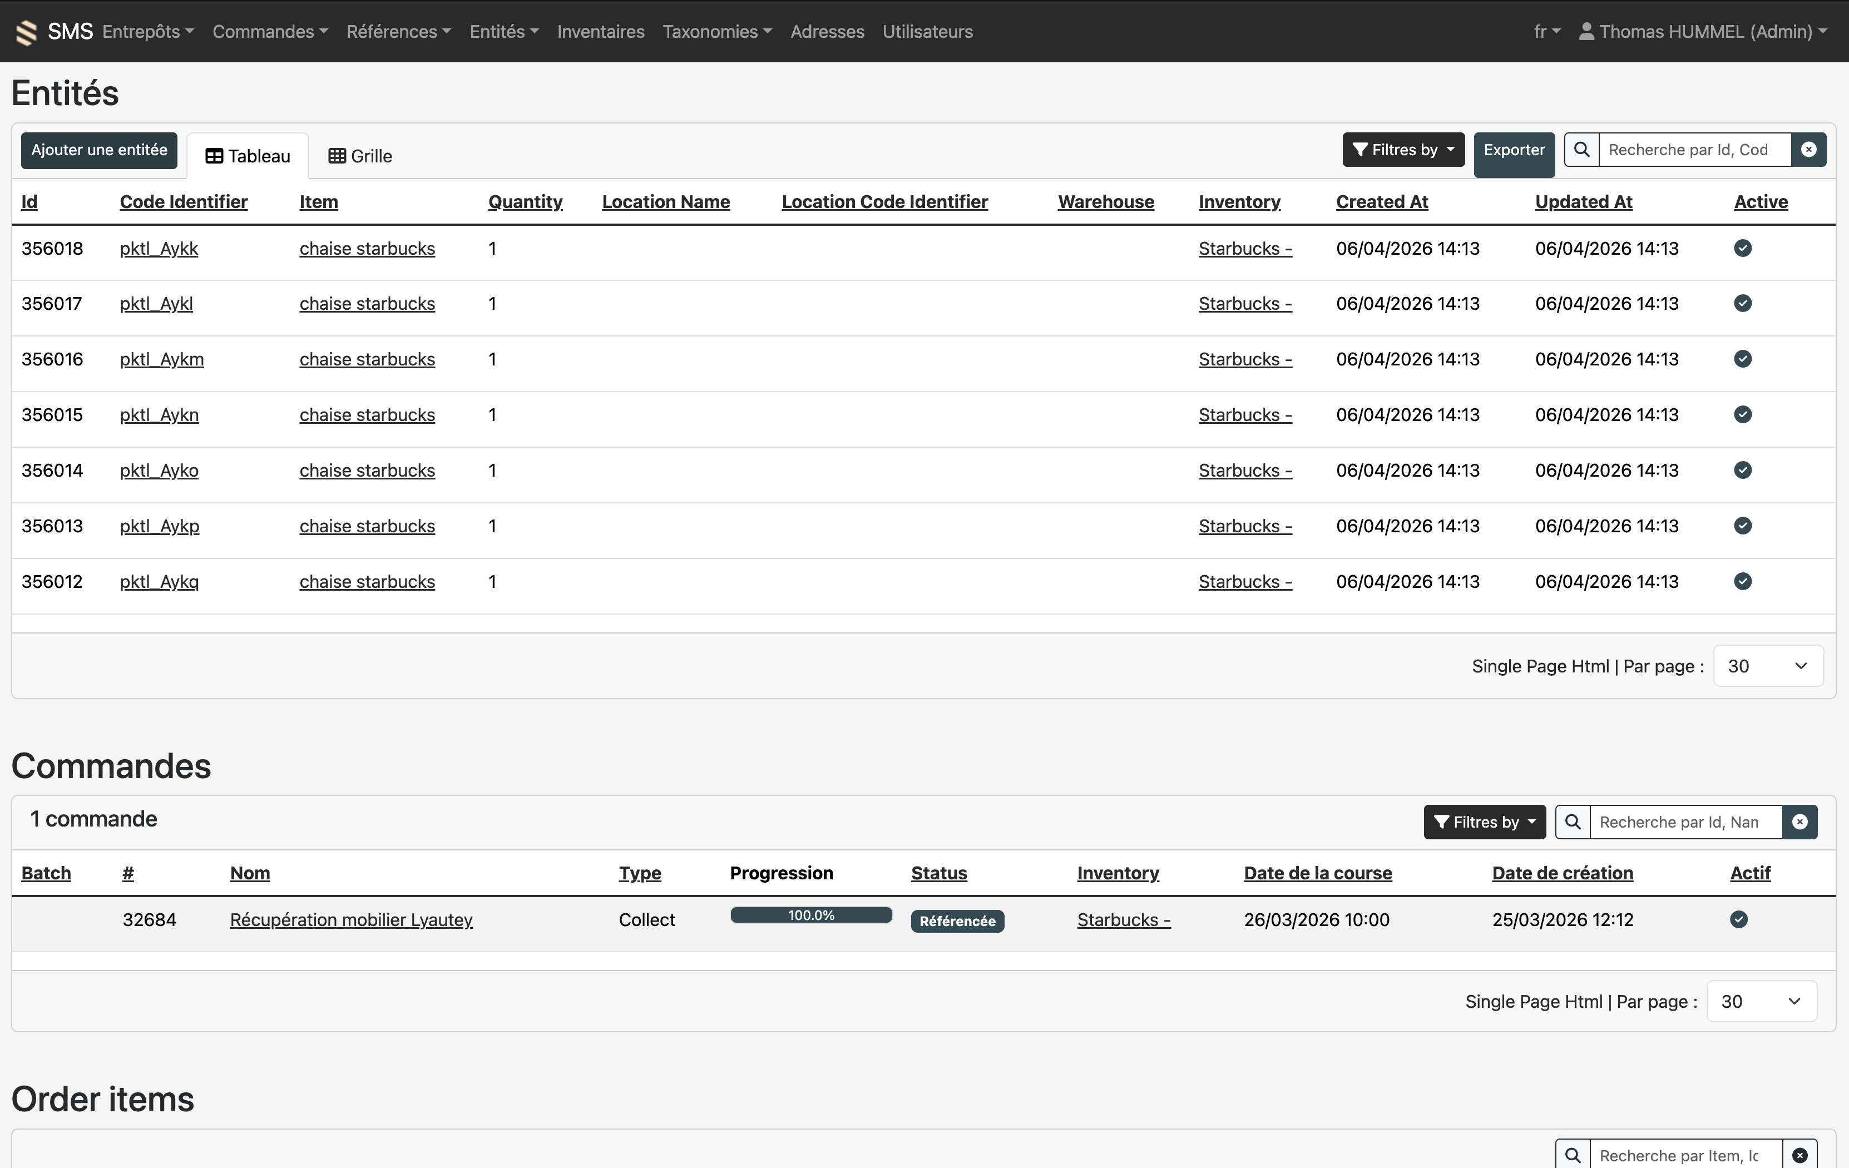Open the Récupération mobilier Lyautey link

coord(351,919)
